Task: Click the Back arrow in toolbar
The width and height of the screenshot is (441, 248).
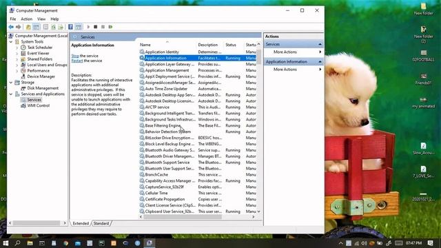Action: [11, 27]
